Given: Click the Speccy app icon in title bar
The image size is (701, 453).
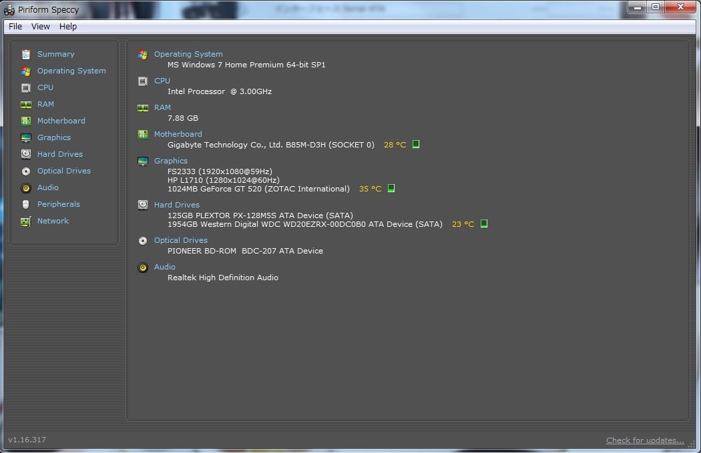Looking at the screenshot, I should click(x=9, y=10).
